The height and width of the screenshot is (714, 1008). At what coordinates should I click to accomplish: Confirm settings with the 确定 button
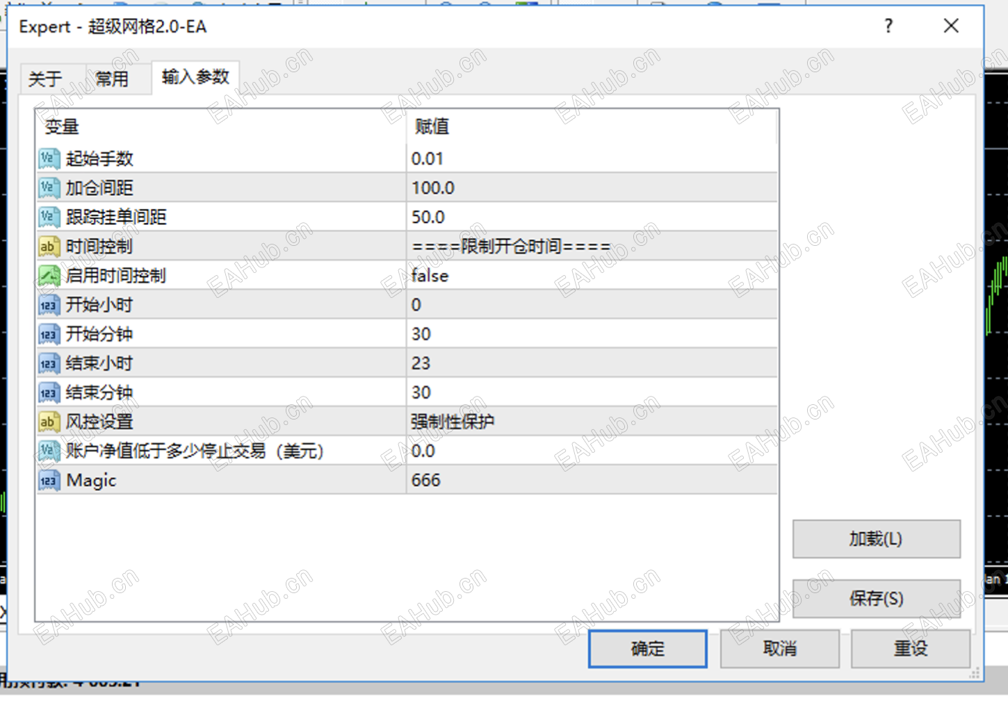coord(647,648)
